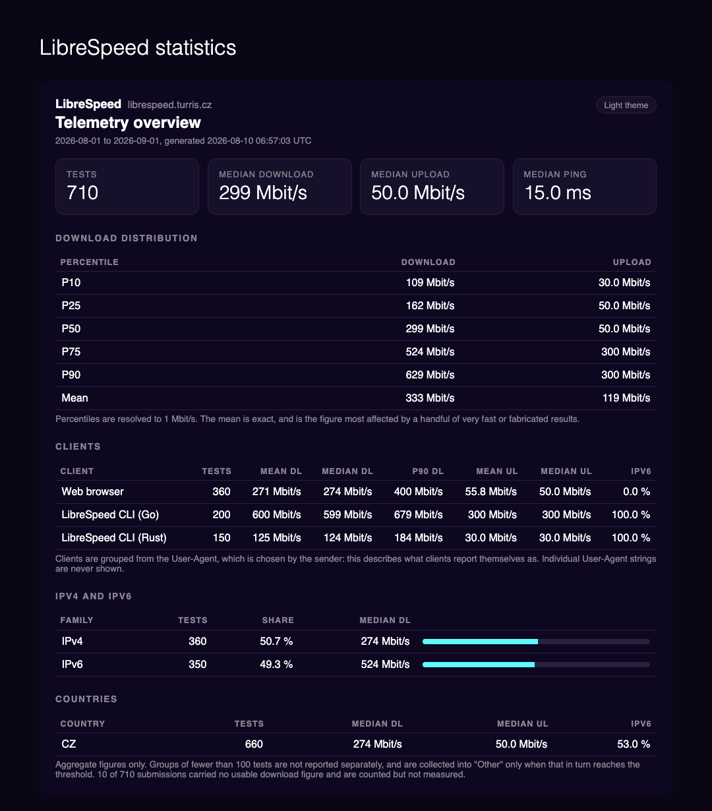
Task: Click the Countries section heading
Action: point(86,699)
